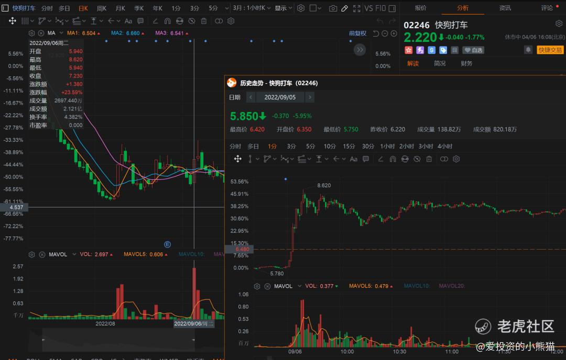Toggle drawing visibility eye icon in history popup toolbar

tap(405, 159)
